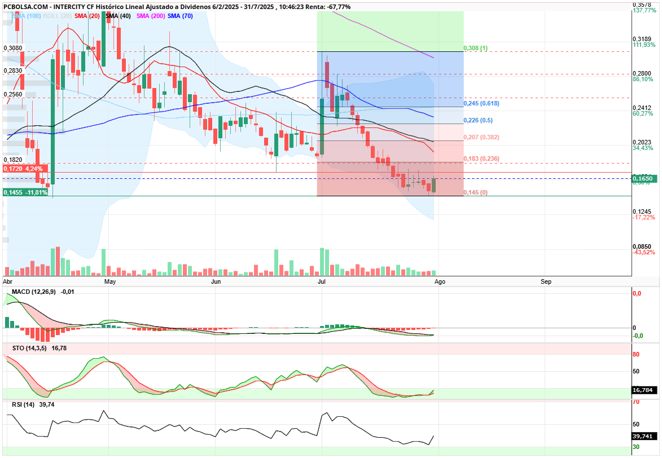
Task: Click the green -0,0 MACD axis label
Action: pos(638,336)
